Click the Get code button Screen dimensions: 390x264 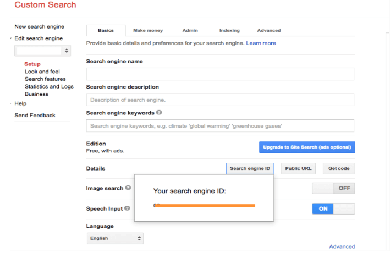point(339,168)
